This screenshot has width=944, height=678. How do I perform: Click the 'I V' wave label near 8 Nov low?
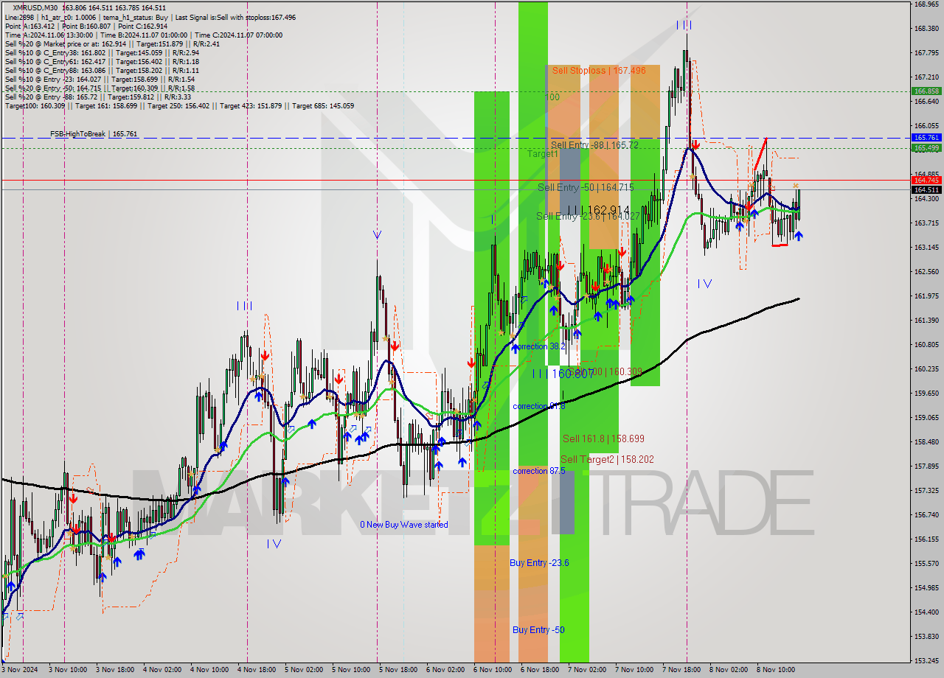pyautogui.click(x=704, y=284)
